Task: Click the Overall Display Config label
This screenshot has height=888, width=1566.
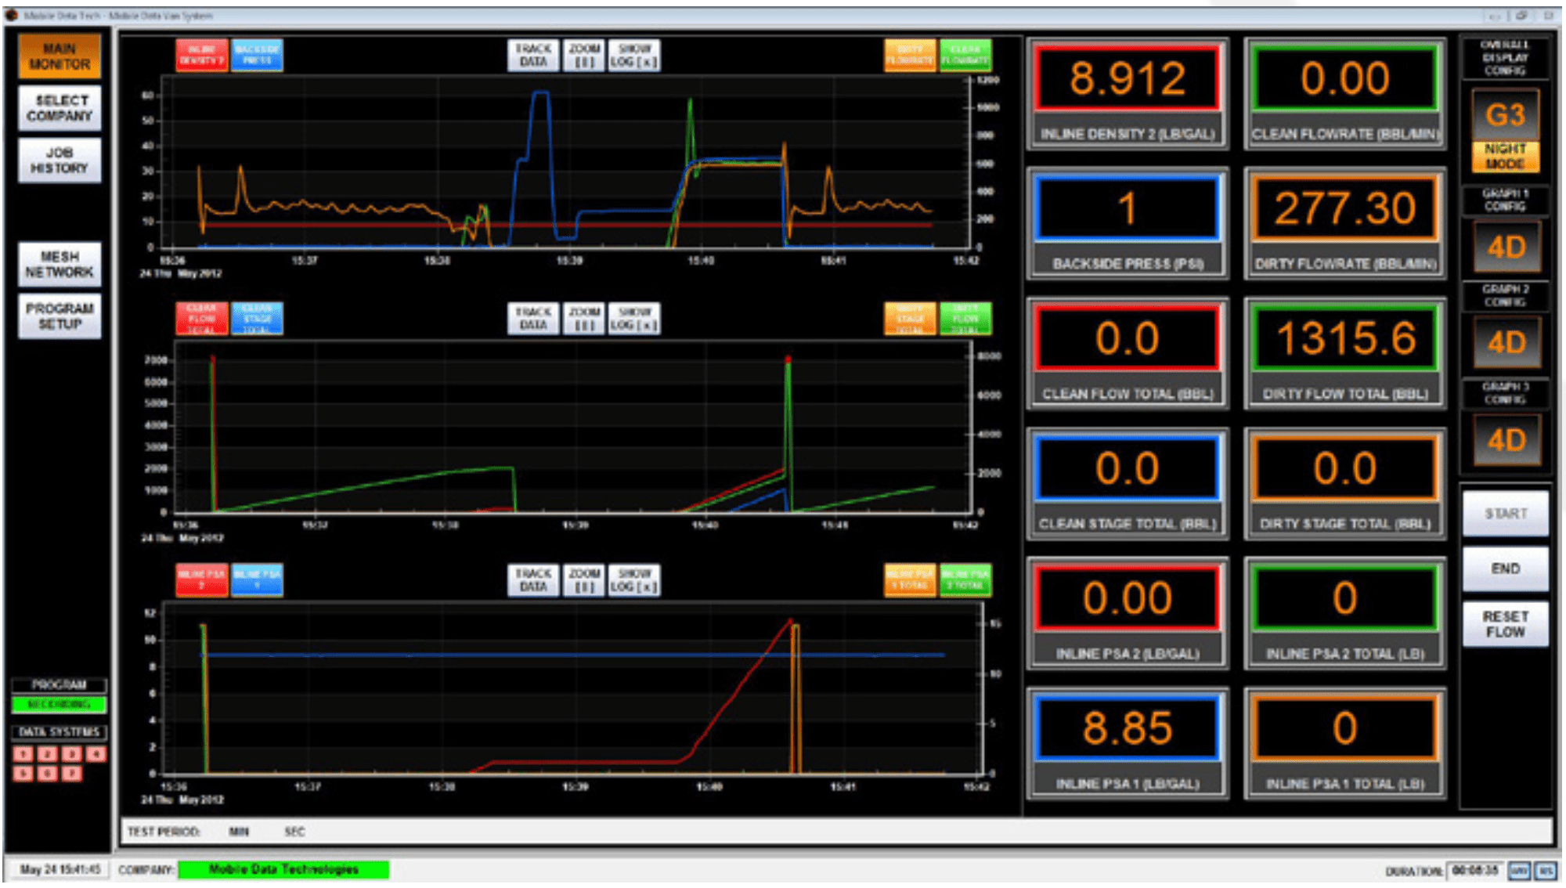Action: 1505,58
